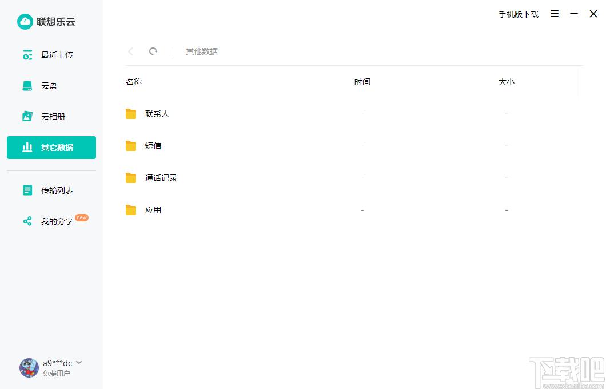Screen dimensions: 606x389
Task: Click the 应用 folder icon
Action: (x=131, y=210)
